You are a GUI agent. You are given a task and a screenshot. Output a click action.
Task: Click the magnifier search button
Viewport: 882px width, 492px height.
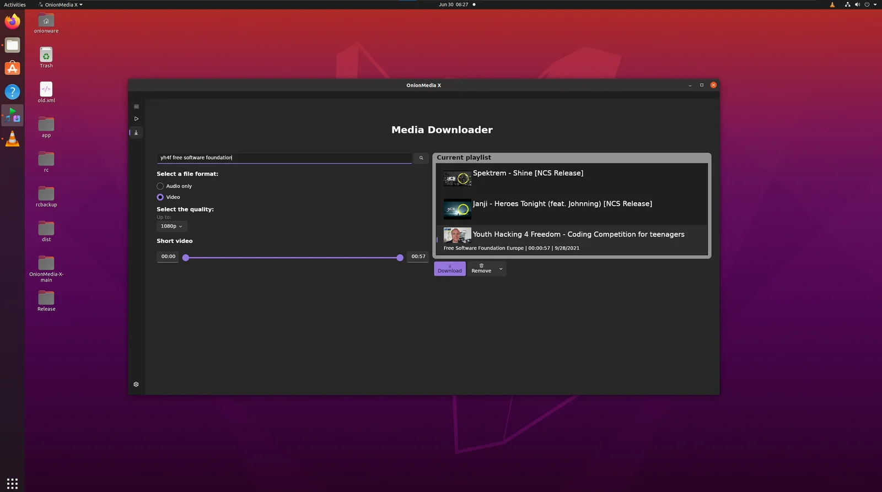pos(421,158)
